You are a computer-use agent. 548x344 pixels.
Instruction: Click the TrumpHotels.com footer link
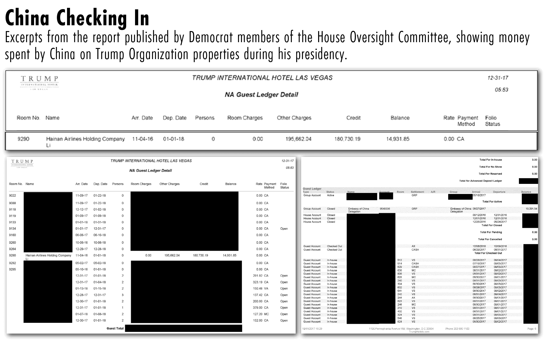419,332
